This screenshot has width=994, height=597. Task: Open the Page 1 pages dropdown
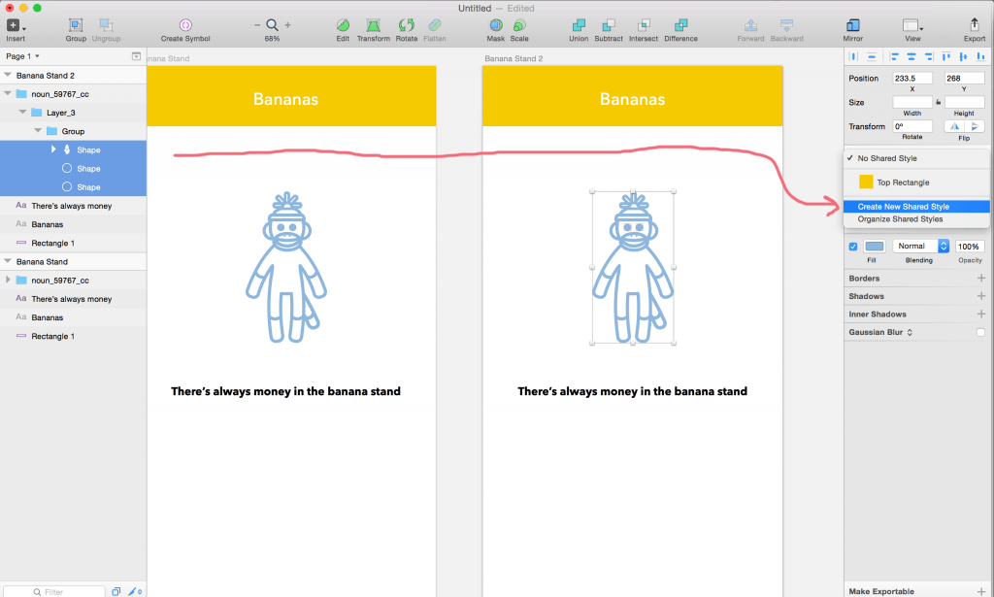pos(23,56)
